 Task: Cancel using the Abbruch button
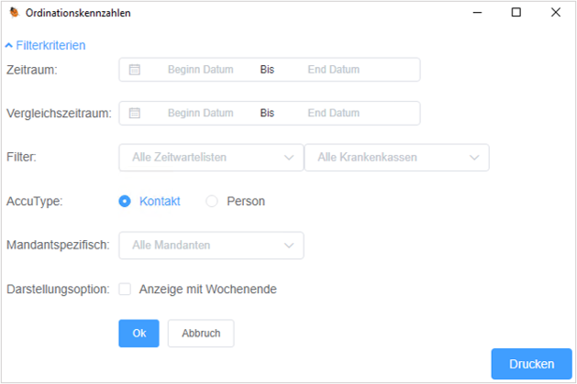click(201, 334)
